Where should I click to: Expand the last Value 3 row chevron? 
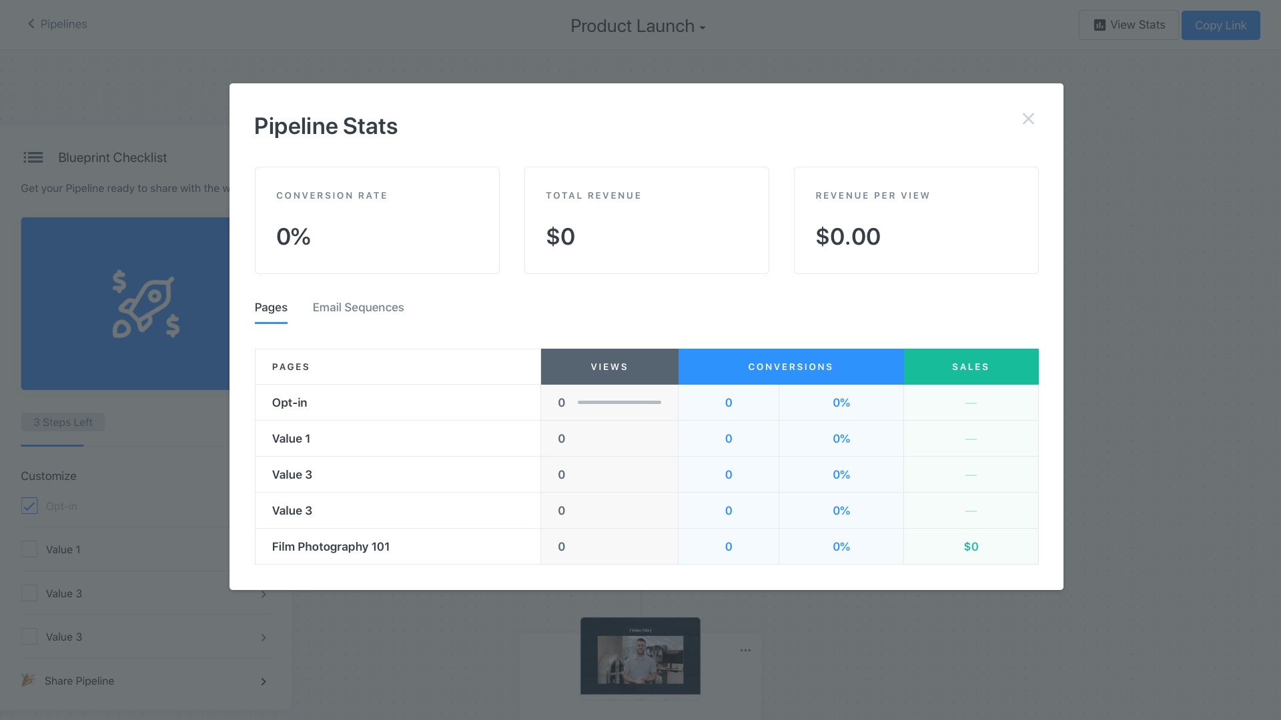(x=264, y=638)
